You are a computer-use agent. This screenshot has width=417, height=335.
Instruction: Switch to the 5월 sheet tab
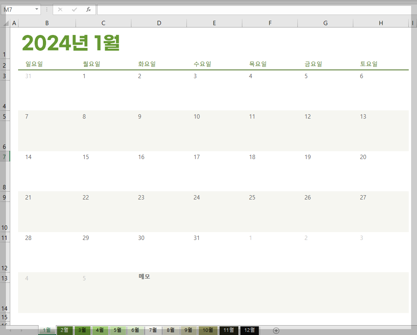[118, 330]
